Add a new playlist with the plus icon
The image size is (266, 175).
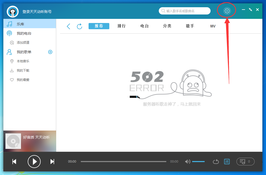pyautogui.click(x=50, y=52)
